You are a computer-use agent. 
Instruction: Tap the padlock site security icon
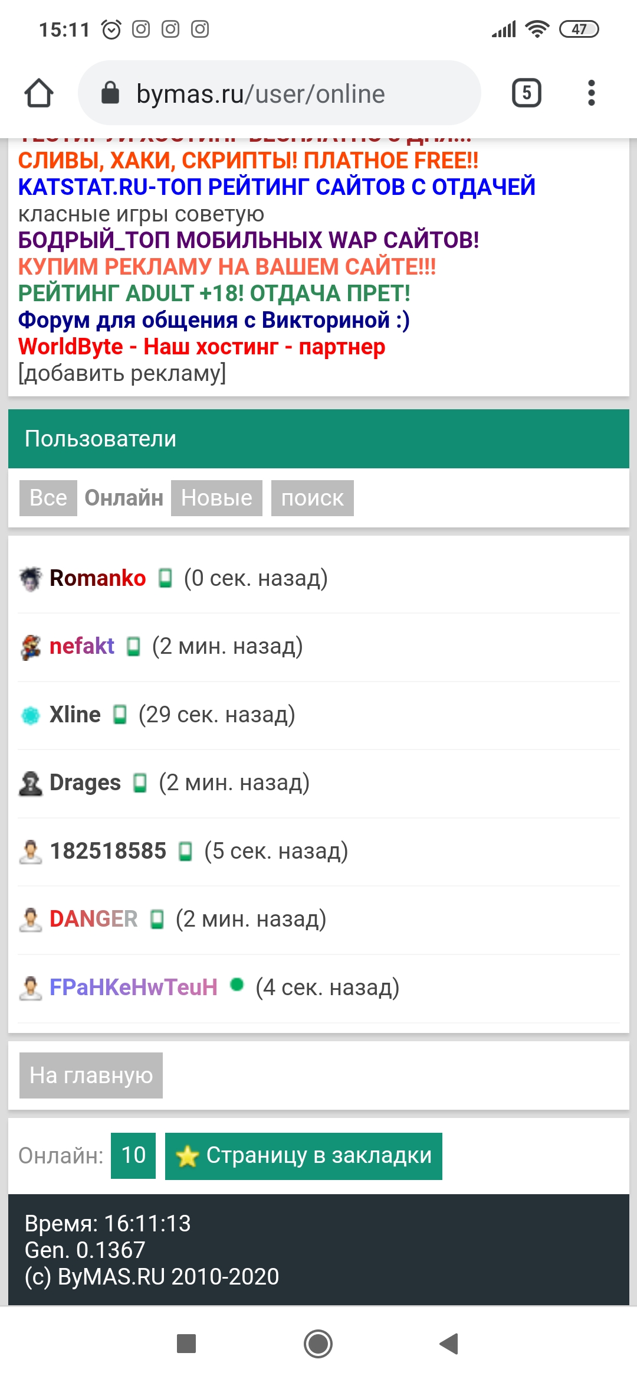pyautogui.click(x=110, y=93)
